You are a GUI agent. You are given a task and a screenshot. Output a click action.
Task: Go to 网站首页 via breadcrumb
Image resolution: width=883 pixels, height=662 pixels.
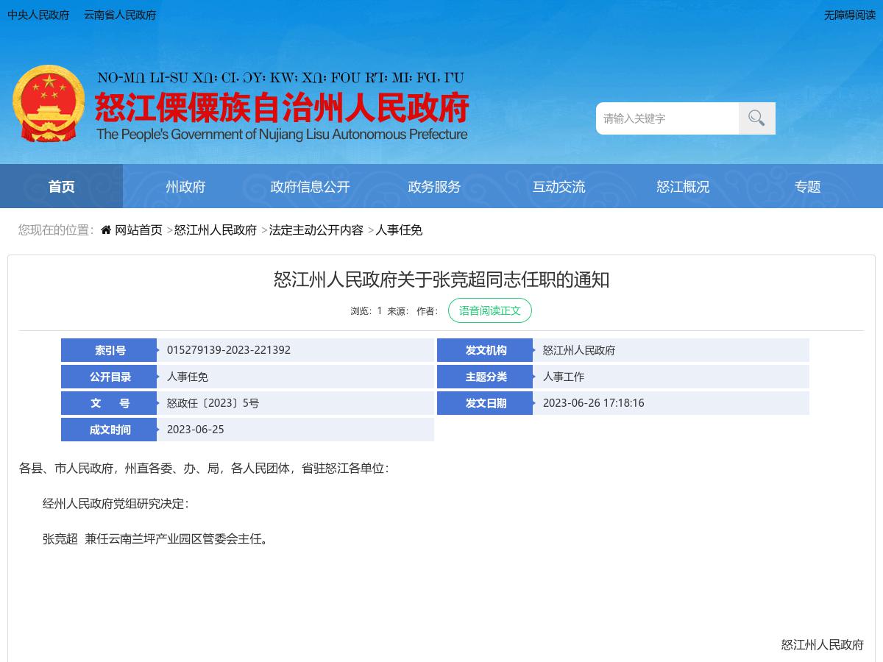[x=137, y=229]
